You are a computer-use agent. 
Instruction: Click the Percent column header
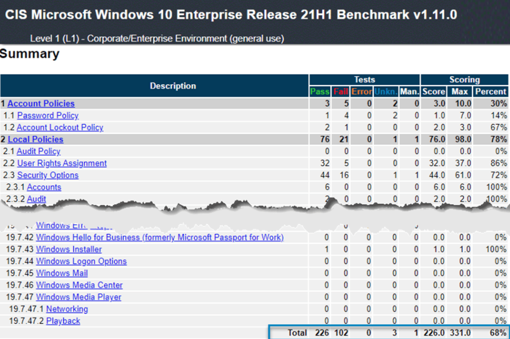[490, 91]
